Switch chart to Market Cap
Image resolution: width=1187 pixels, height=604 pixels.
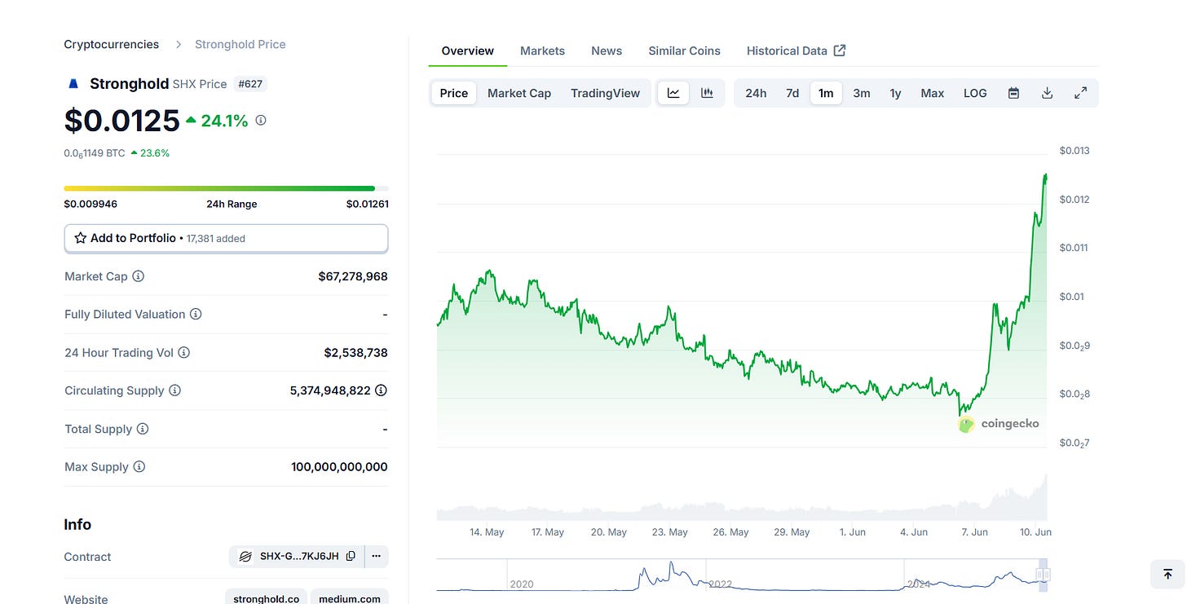[x=519, y=93]
